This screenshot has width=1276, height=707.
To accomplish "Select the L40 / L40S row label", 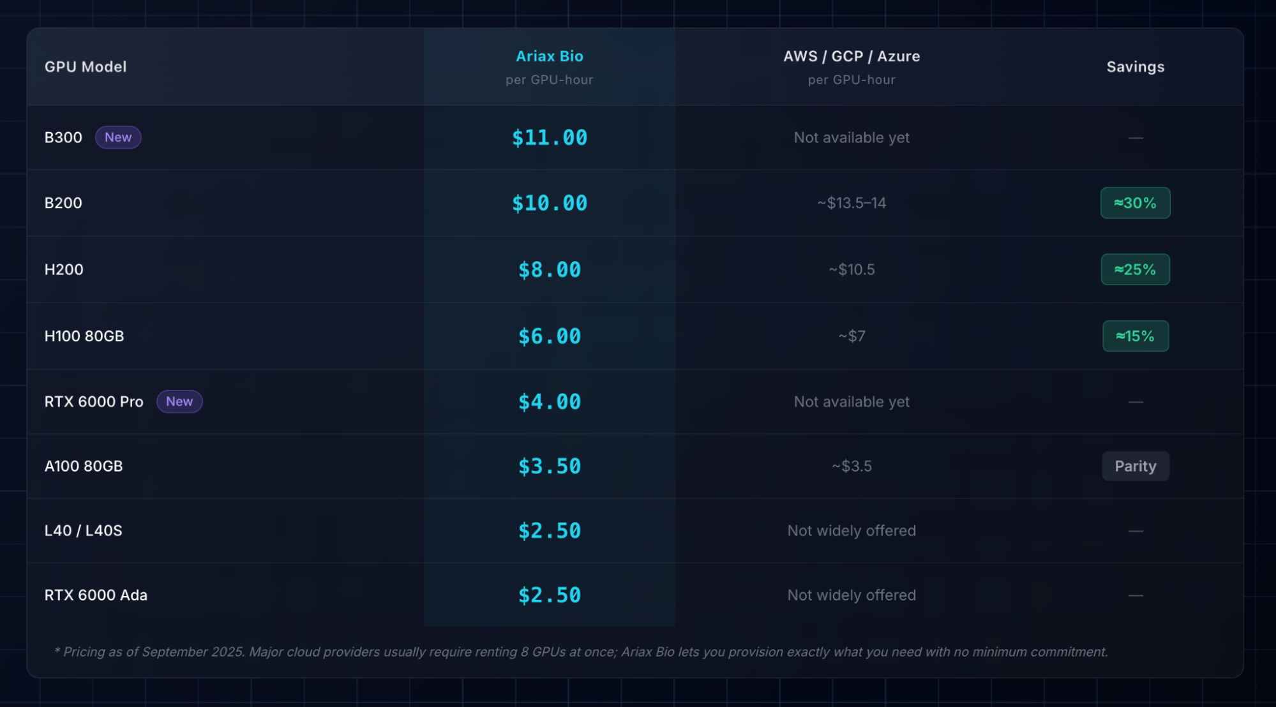I will coord(83,530).
